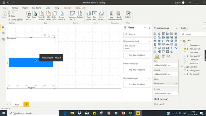206x116 pixels.
Task: Switch to Report view in left sidebar
Action: [x=3, y=27]
